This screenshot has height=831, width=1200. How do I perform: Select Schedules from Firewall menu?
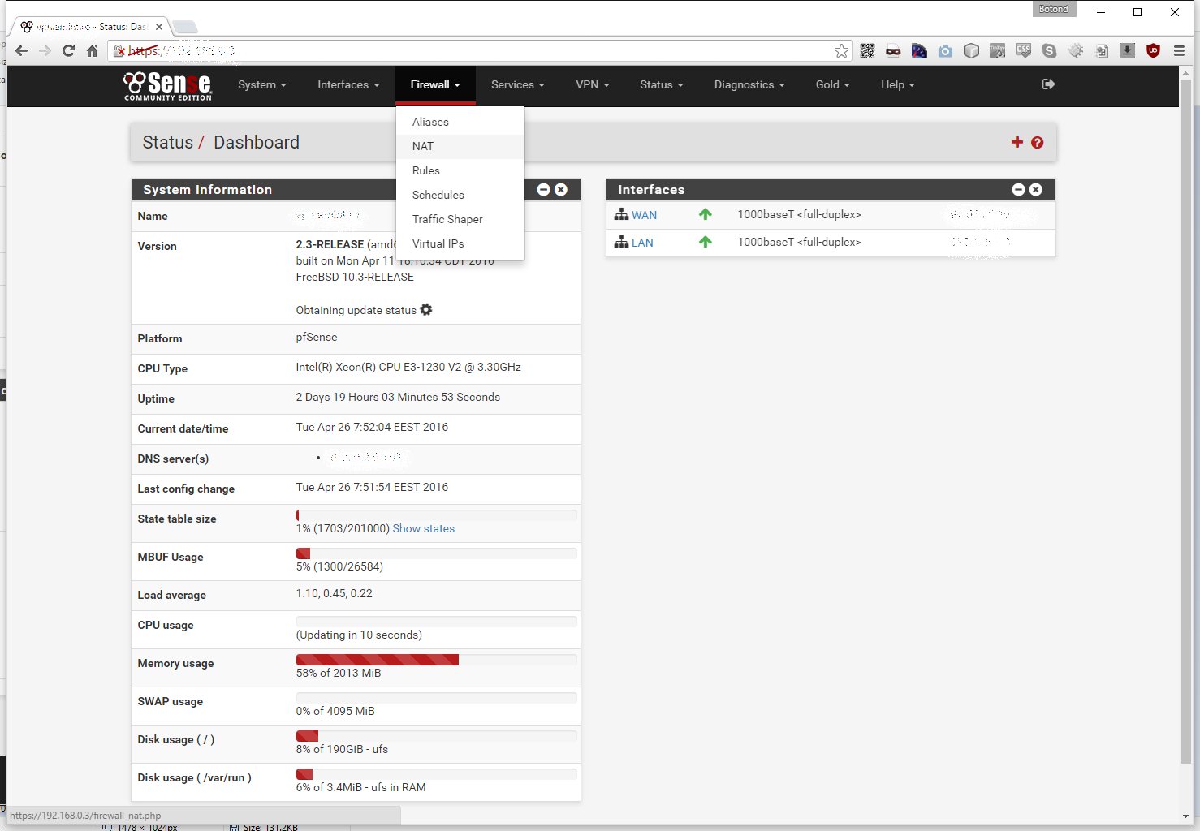click(x=460, y=195)
